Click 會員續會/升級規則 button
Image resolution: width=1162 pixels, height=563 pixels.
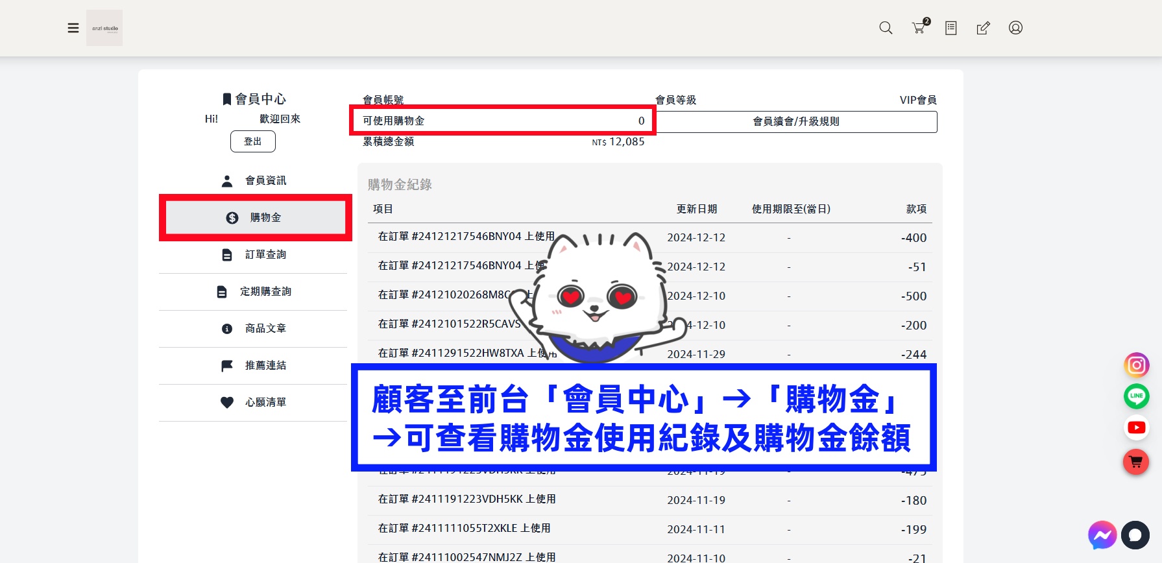pos(796,122)
